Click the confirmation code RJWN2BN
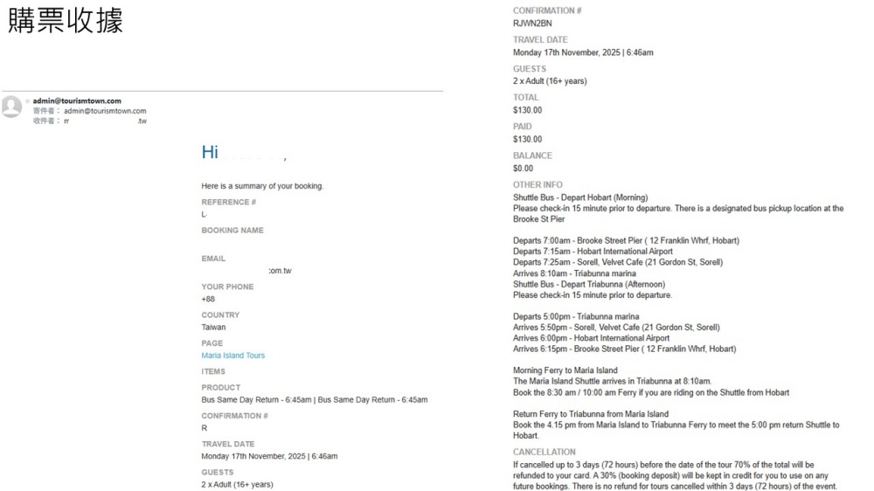 pos(532,24)
